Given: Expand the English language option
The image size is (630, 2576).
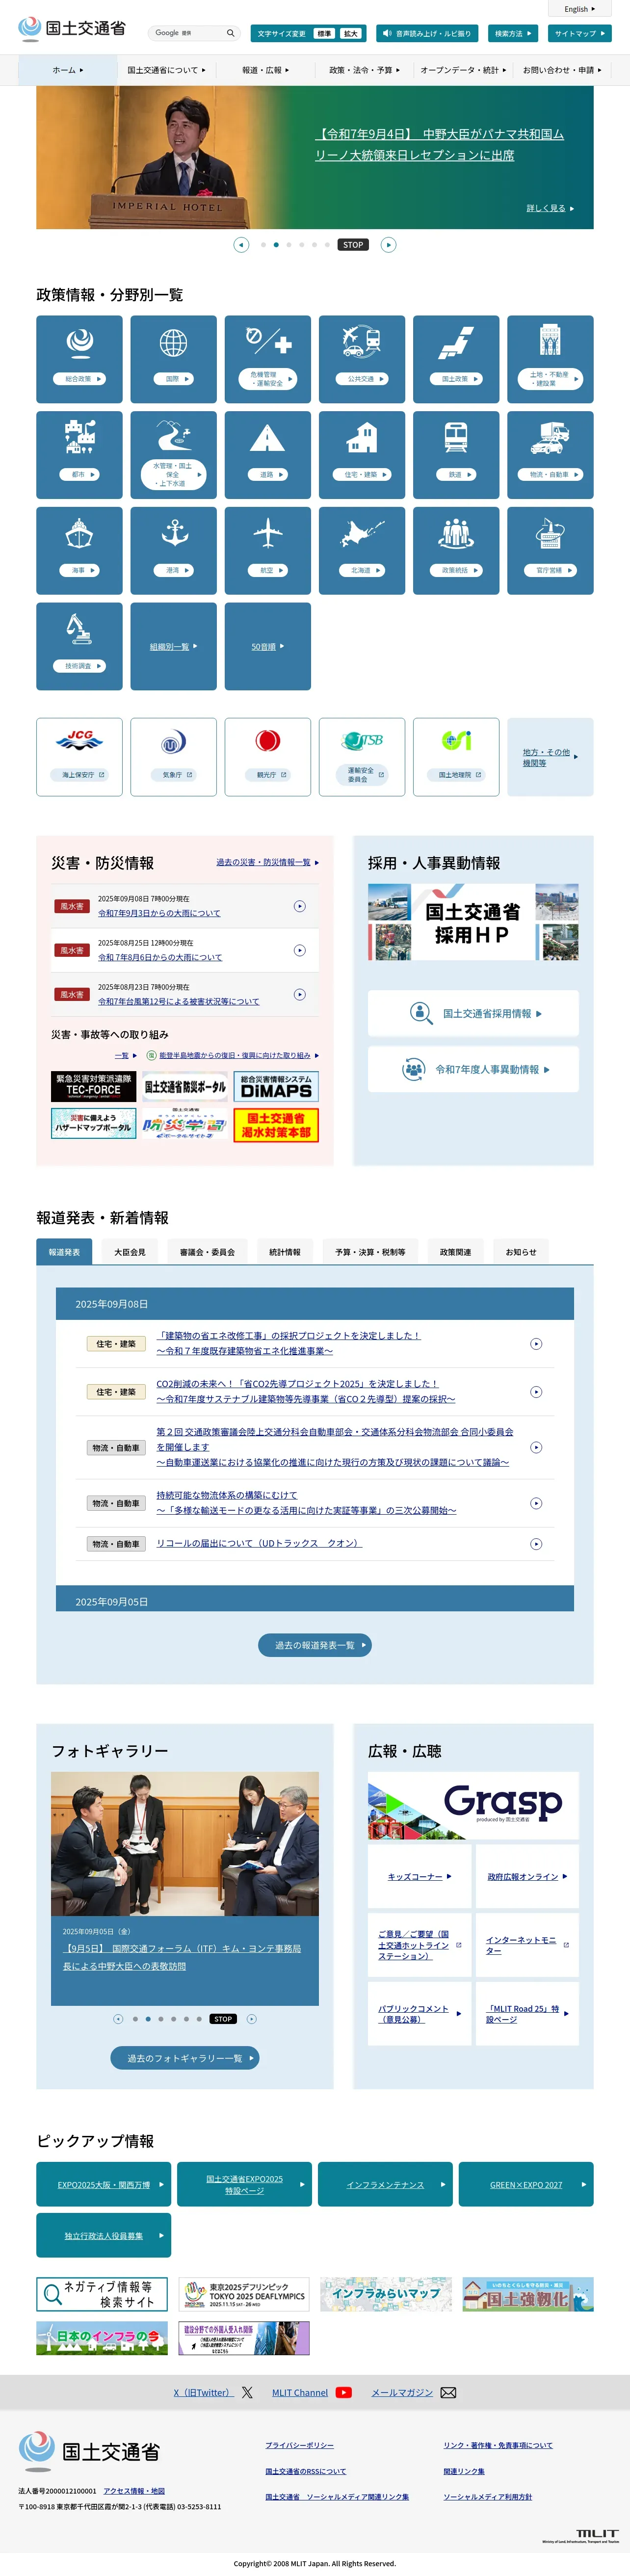Looking at the screenshot, I should [579, 9].
